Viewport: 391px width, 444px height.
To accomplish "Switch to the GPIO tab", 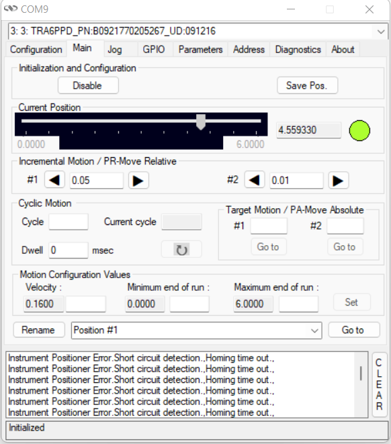I will pos(153,50).
